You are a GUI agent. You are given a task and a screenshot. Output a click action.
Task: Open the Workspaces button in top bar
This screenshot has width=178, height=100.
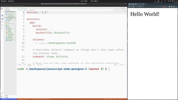pyautogui.click(x=4, y=1)
